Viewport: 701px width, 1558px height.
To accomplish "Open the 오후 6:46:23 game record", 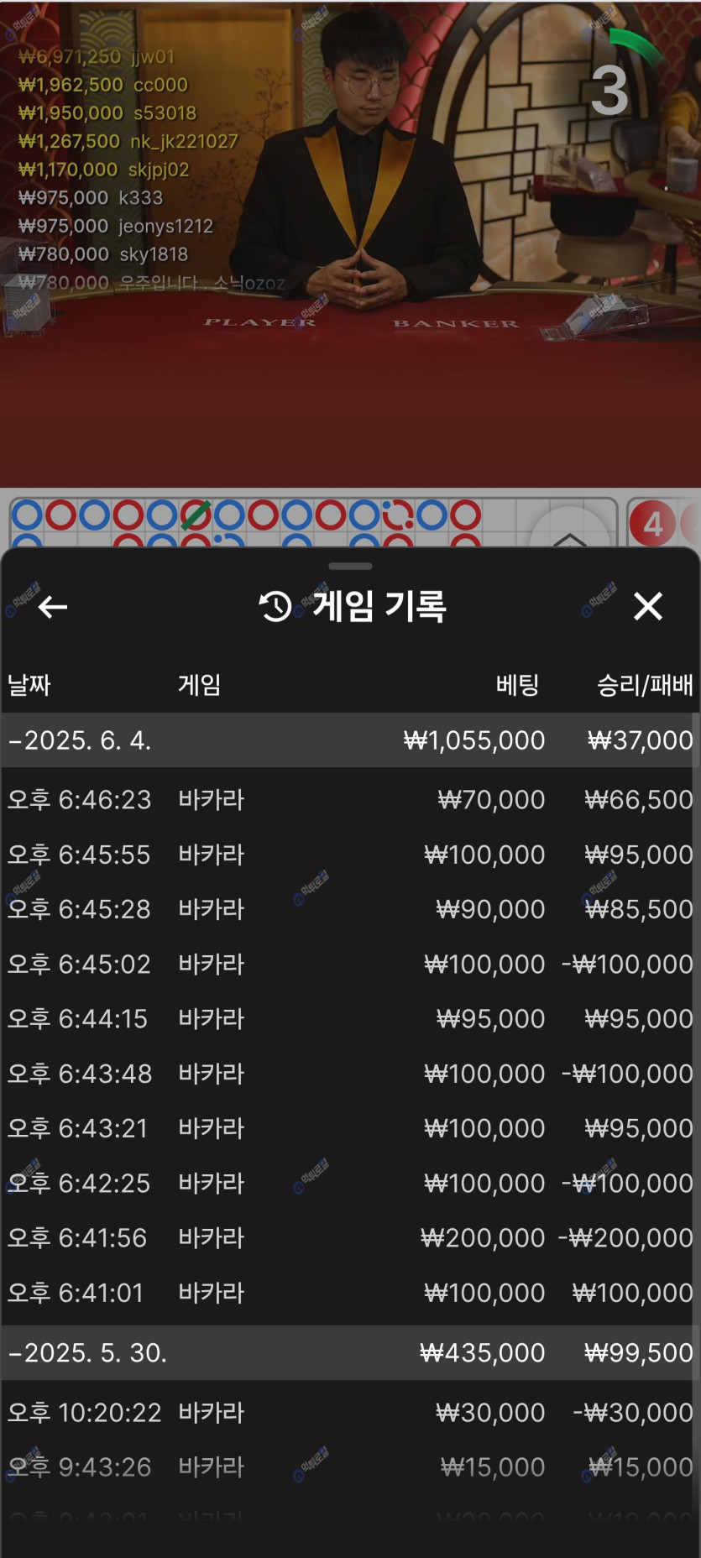I will point(350,800).
